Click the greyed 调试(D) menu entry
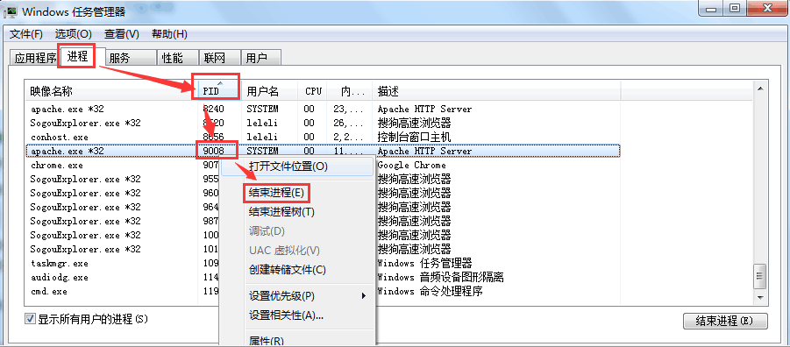 pos(297,231)
